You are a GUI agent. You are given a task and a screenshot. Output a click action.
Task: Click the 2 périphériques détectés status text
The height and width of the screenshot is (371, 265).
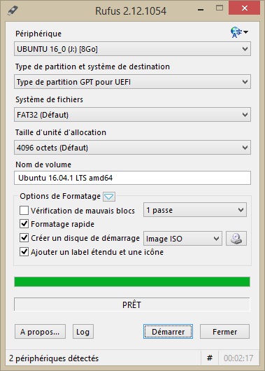54,358
